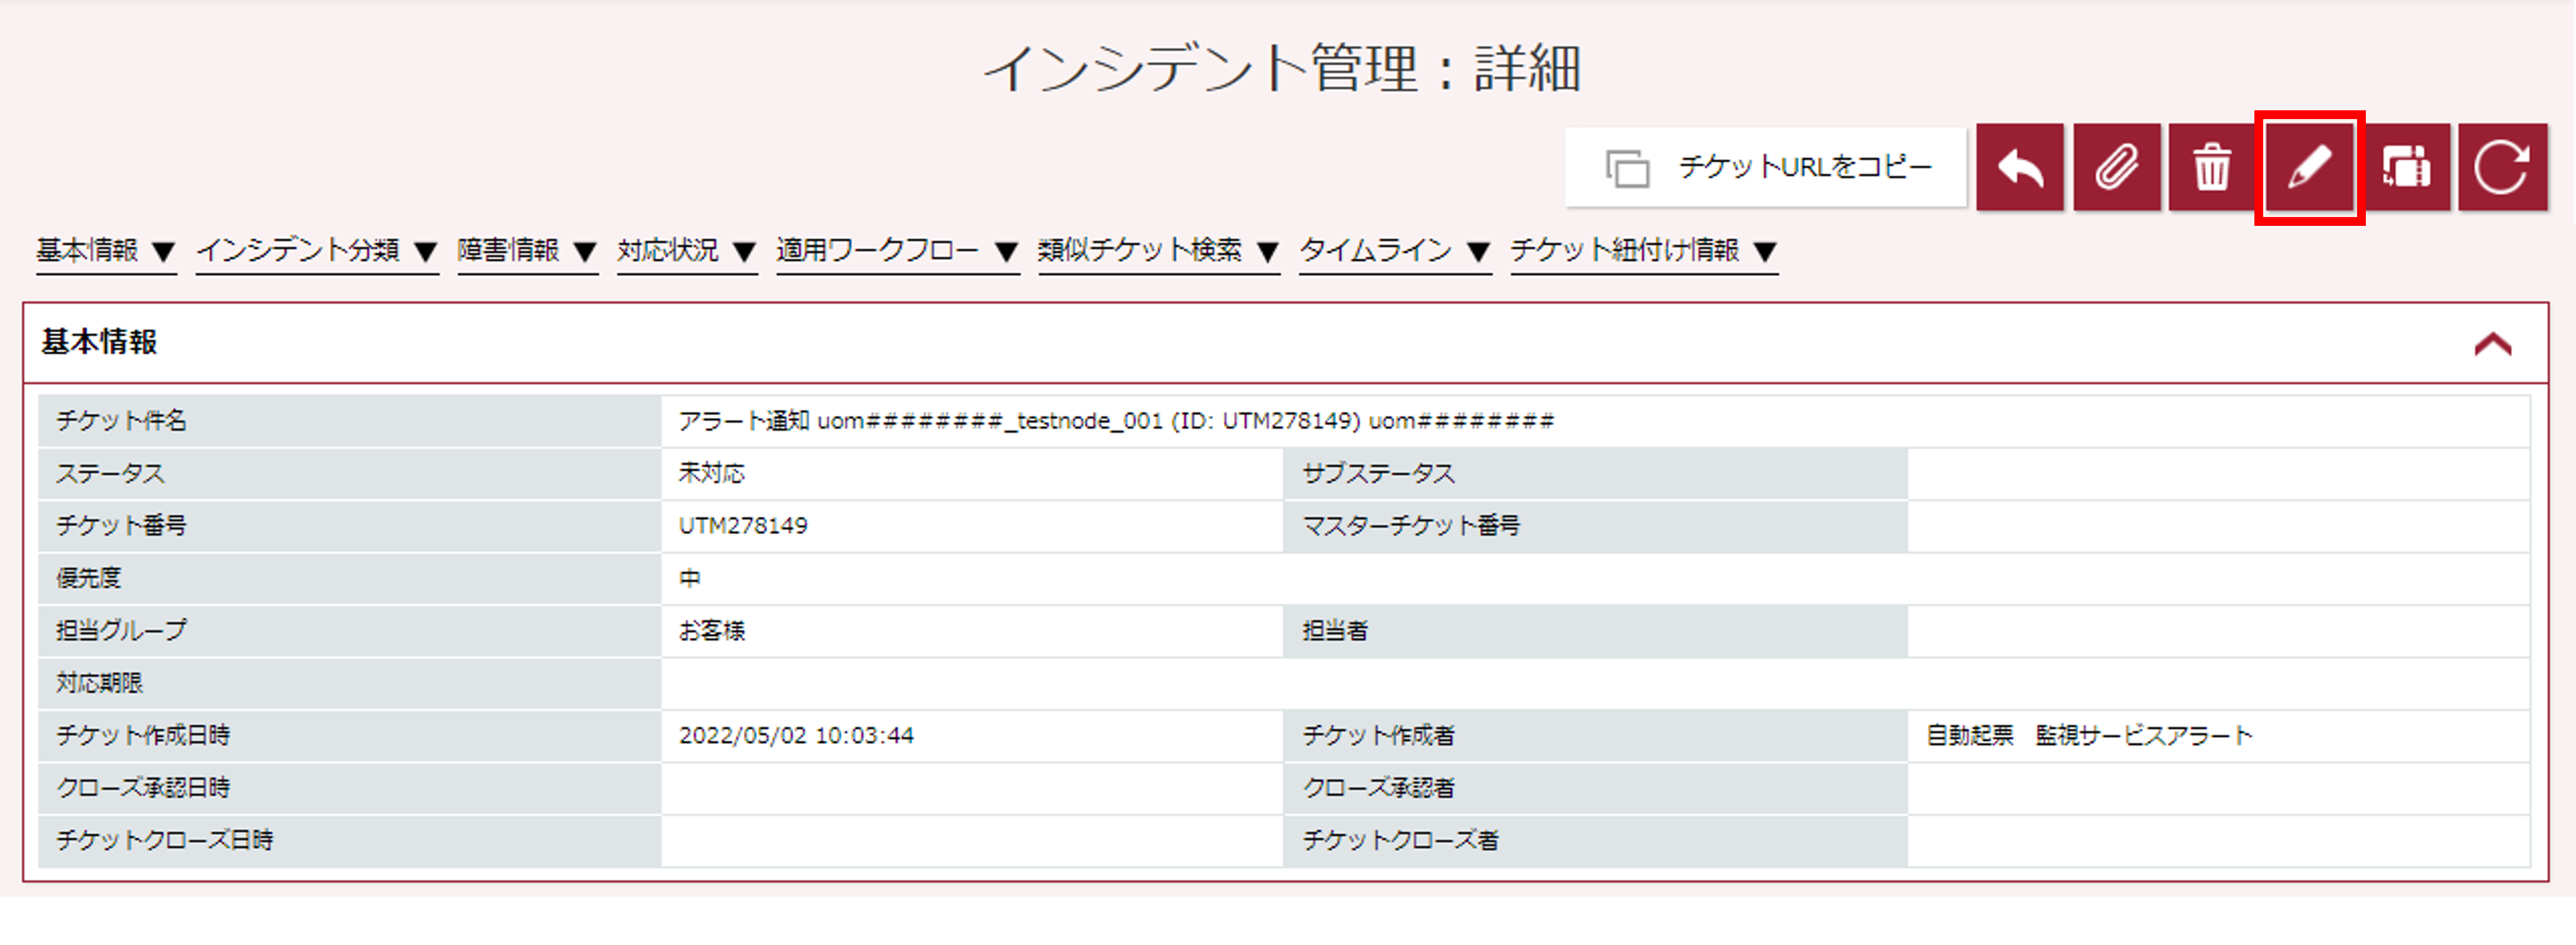Click the 優先度 label cell
The image size is (2576, 945).
349,578
